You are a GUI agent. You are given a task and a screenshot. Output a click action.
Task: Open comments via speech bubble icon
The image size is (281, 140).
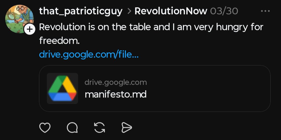pos(72,128)
